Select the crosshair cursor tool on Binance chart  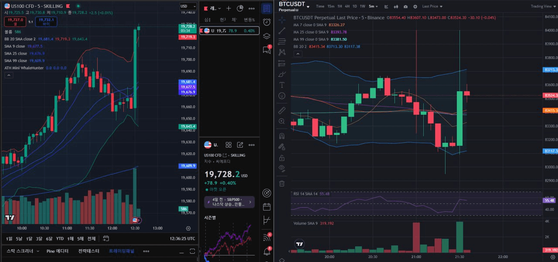point(282,19)
